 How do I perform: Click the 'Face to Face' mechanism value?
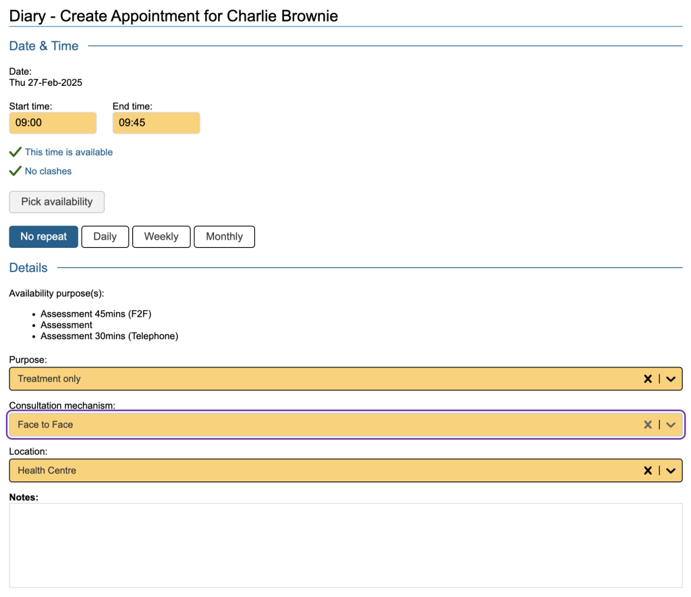[45, 425]
